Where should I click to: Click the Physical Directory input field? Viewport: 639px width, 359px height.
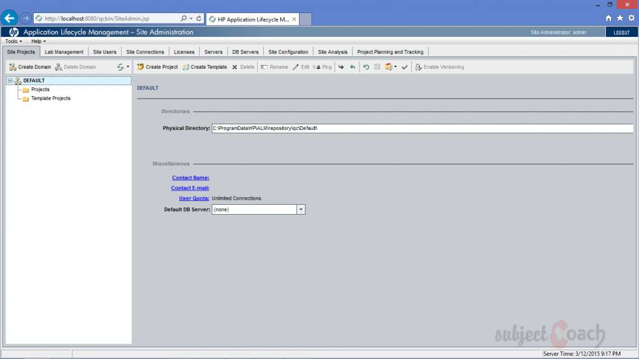[422, 128]
